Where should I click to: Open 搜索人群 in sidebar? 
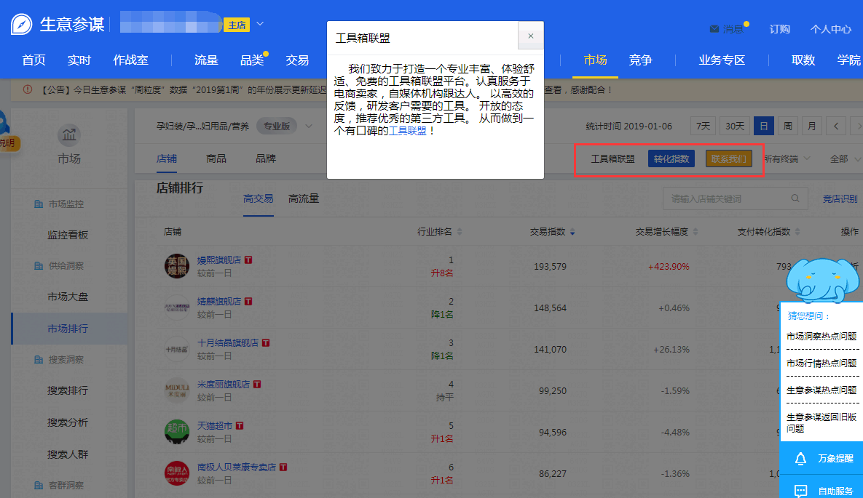[68, 454]
